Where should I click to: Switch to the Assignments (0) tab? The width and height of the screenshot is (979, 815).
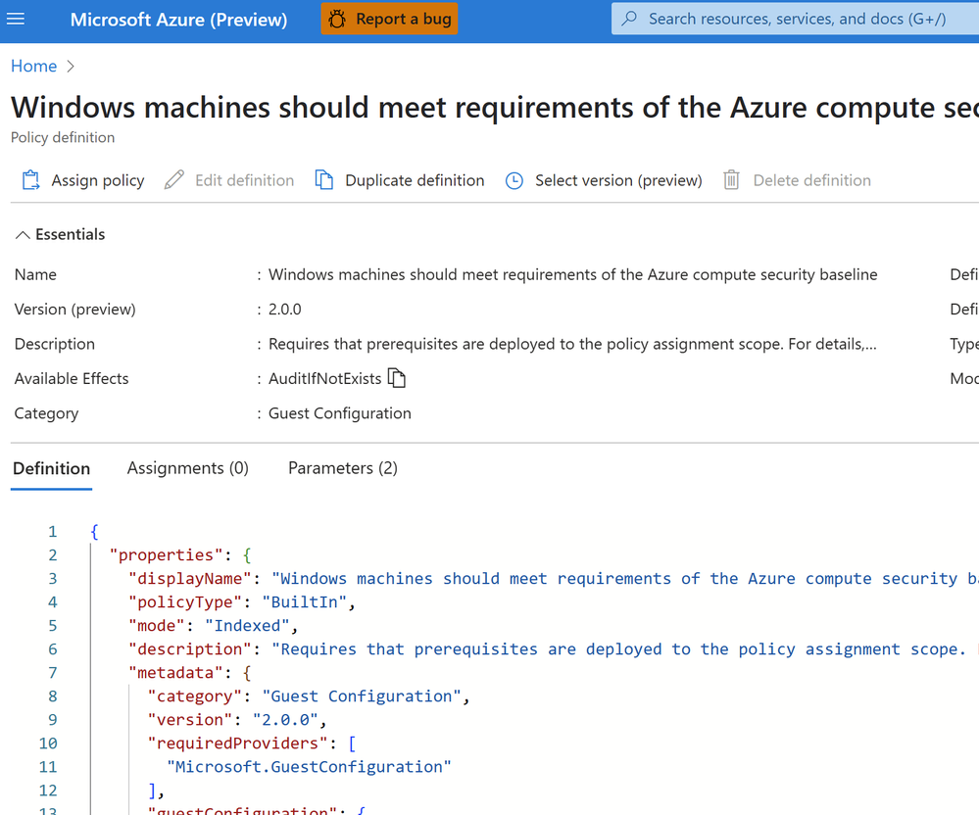point(188,468)
